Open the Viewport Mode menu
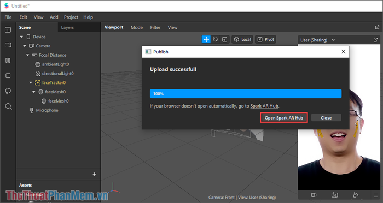383x203 pixels. pyautogui.click(x=137, y=27)
